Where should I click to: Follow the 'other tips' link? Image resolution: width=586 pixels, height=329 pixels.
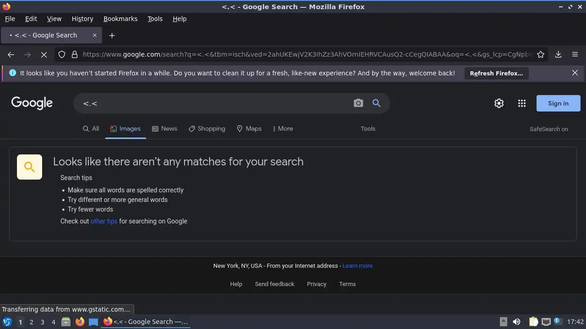tap(104, 221)
